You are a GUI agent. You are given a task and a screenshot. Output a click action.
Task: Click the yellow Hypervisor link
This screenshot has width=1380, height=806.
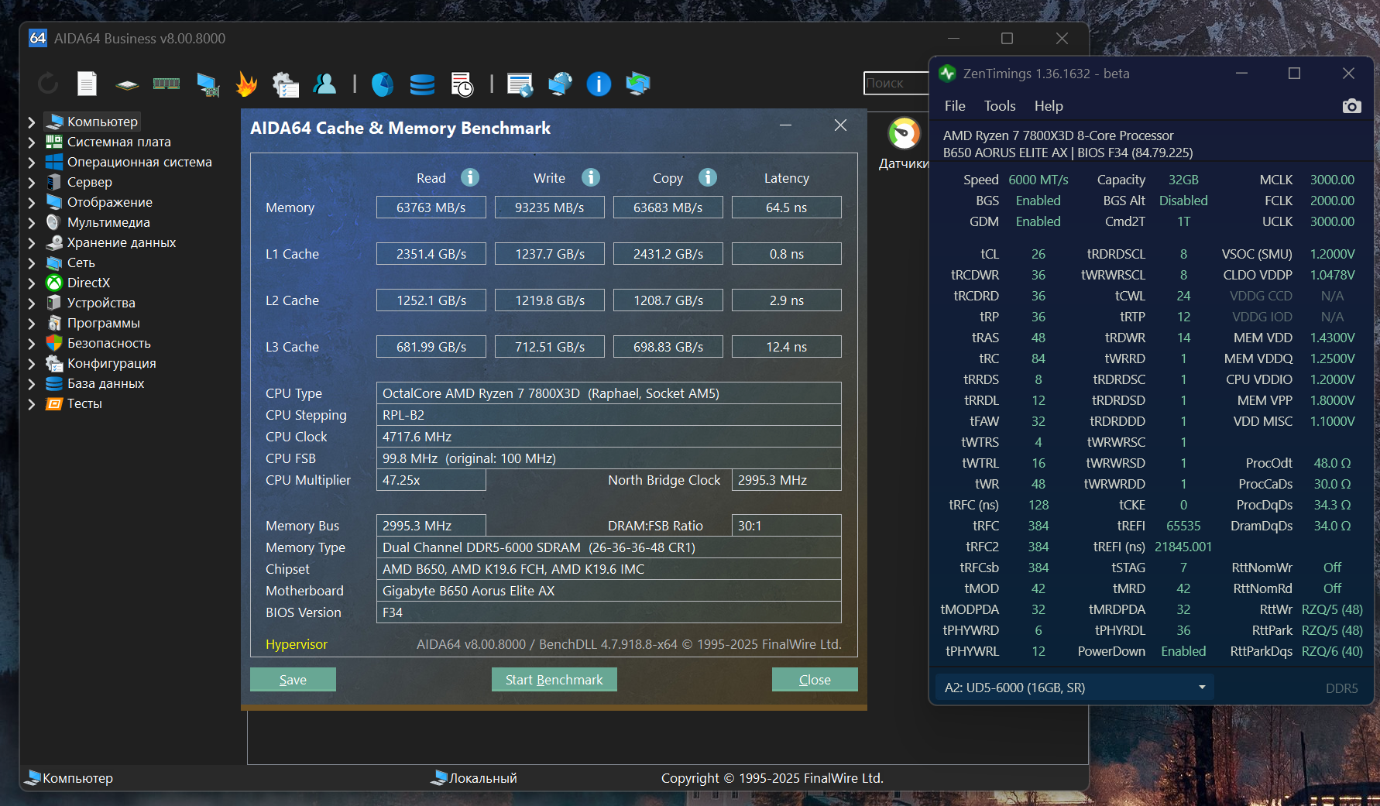point(297,644)
